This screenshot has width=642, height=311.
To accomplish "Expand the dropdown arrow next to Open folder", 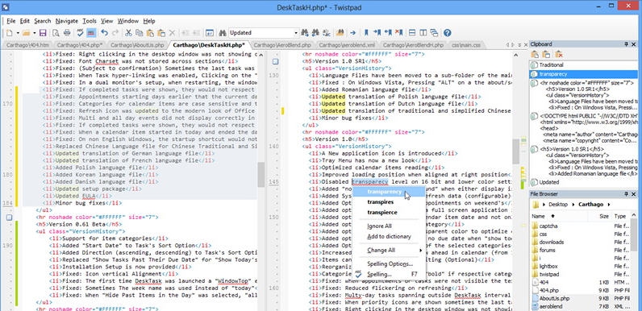I will click(x=35, y=33).
